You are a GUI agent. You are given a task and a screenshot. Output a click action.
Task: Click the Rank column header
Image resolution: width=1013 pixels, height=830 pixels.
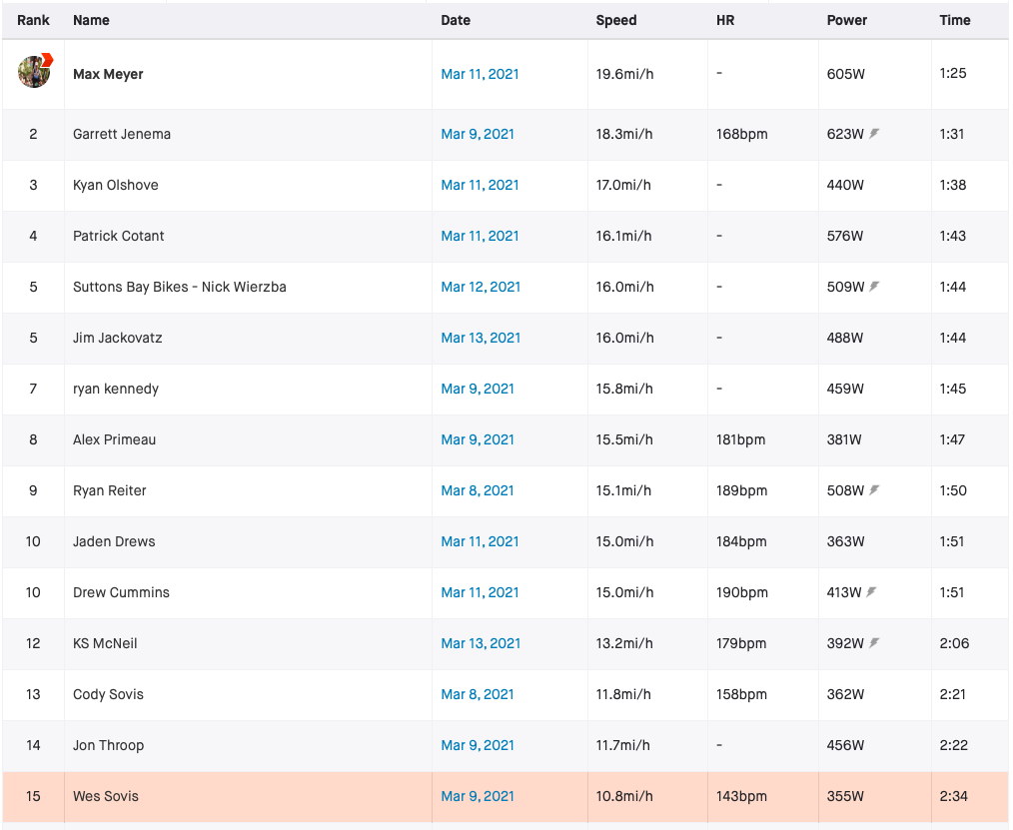click(x=33, y=20)
